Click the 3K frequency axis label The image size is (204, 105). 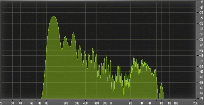tap(142, 104)
